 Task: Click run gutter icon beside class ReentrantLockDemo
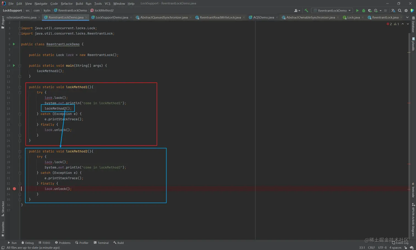(x=14, y=44)
